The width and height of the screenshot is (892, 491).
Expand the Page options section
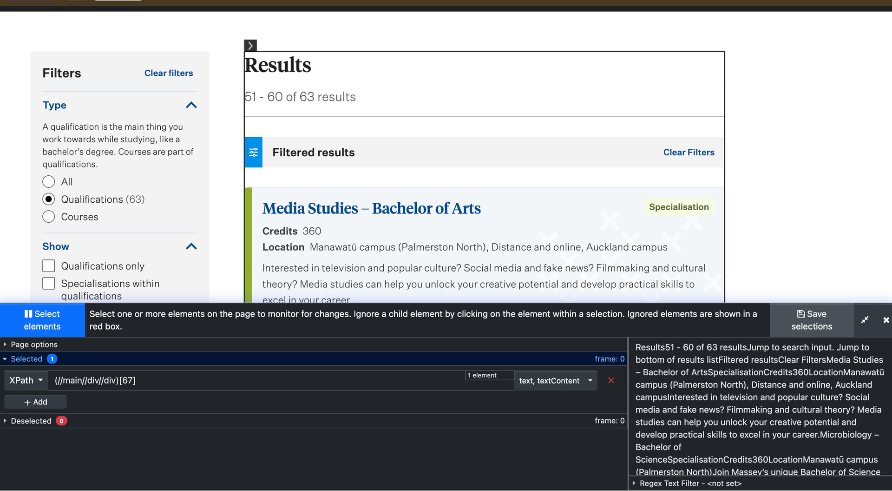click(x=33, y=345)
